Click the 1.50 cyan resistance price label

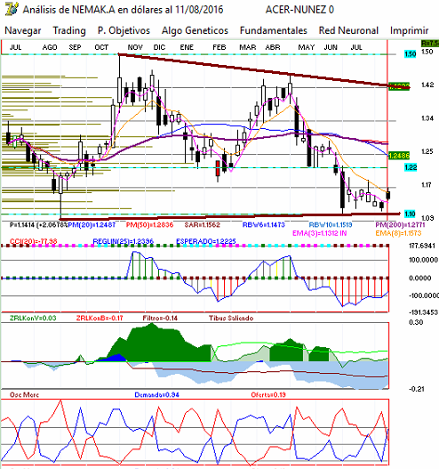click(x=410, y=54)
